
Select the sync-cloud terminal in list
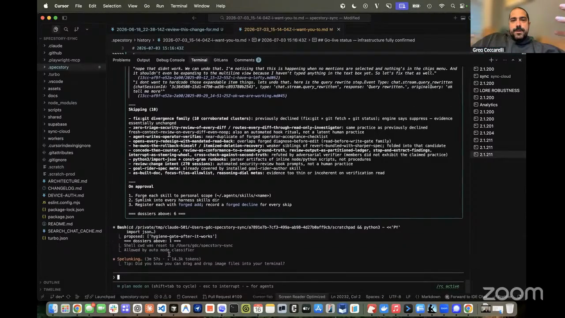pos(495,76)
